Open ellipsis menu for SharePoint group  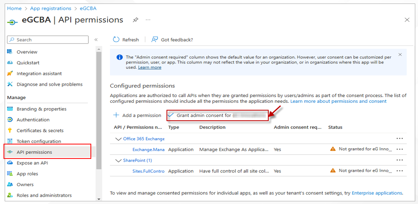pos(400,160)
